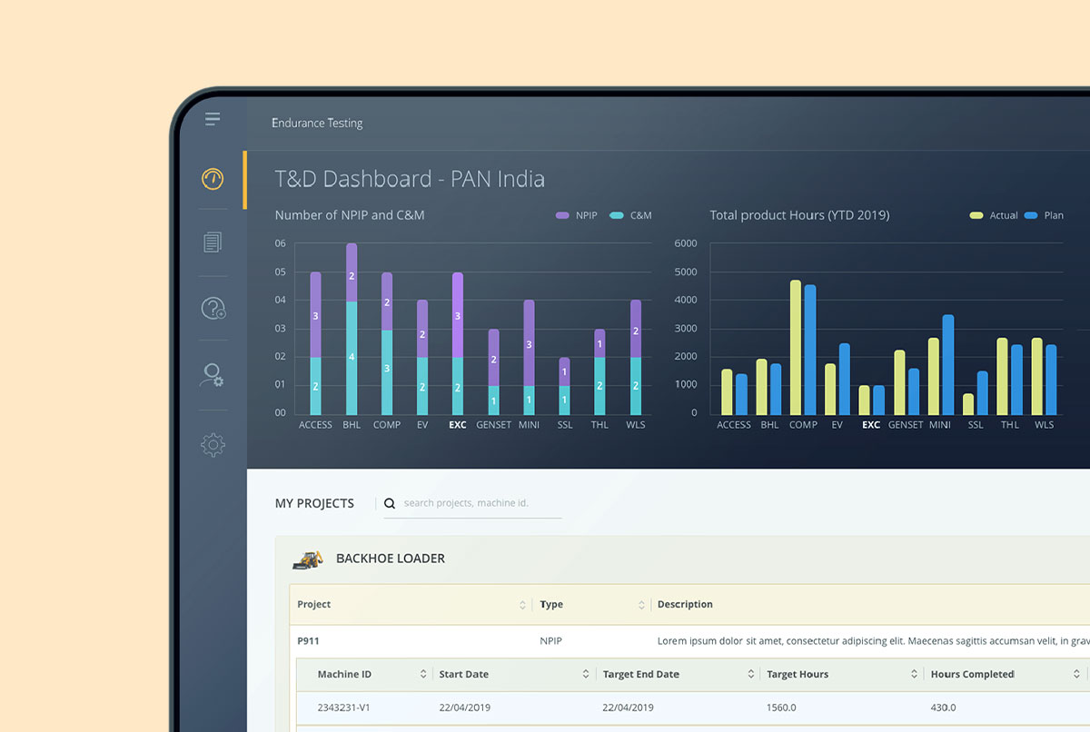Click the MINI Plan hours bar

948,364
